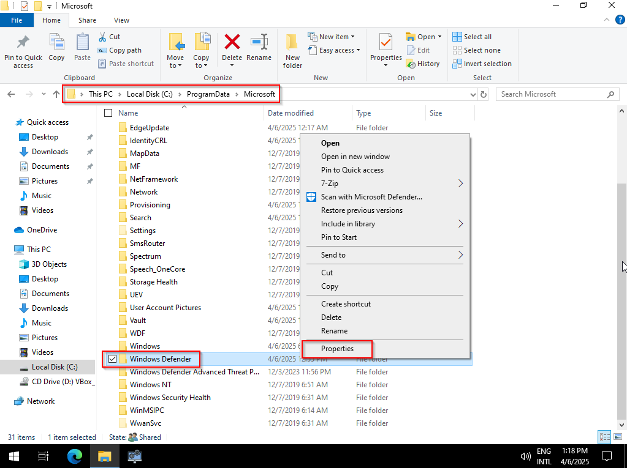Viewport: 627px width, 468px height.
Task: Click Select none in the ribbon
Action: (476, 50)
